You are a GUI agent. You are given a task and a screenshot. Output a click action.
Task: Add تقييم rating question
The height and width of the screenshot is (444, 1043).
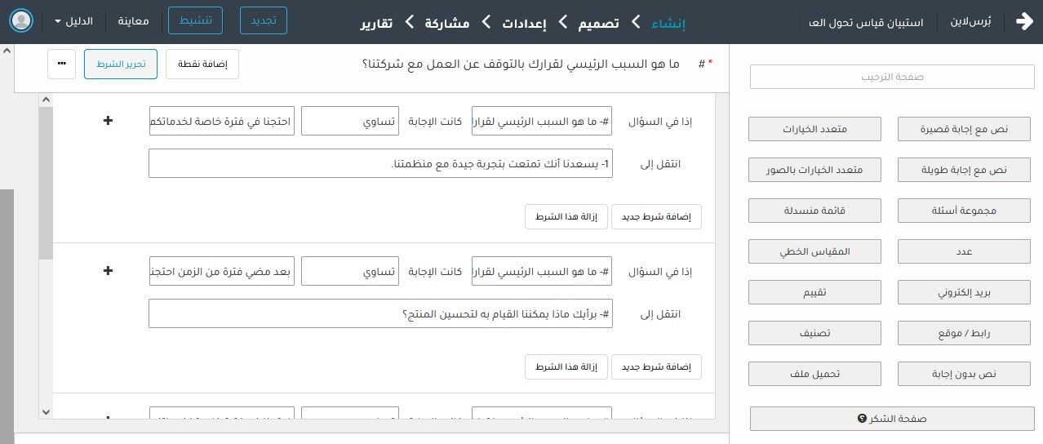tap(814, 292)
